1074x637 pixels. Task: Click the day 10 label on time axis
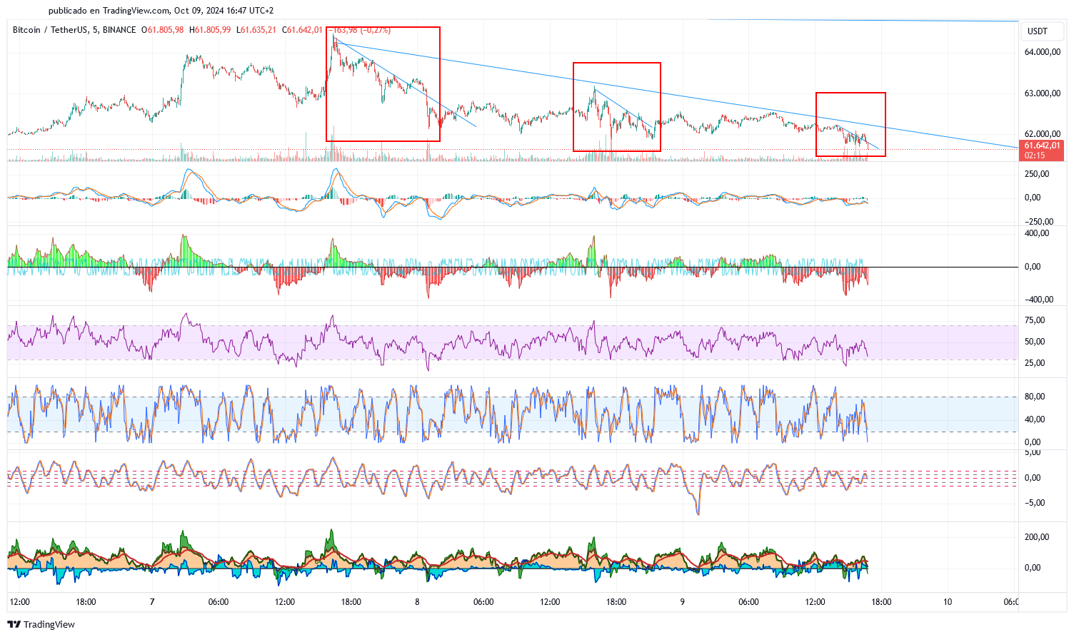click(x=947, y=602)
